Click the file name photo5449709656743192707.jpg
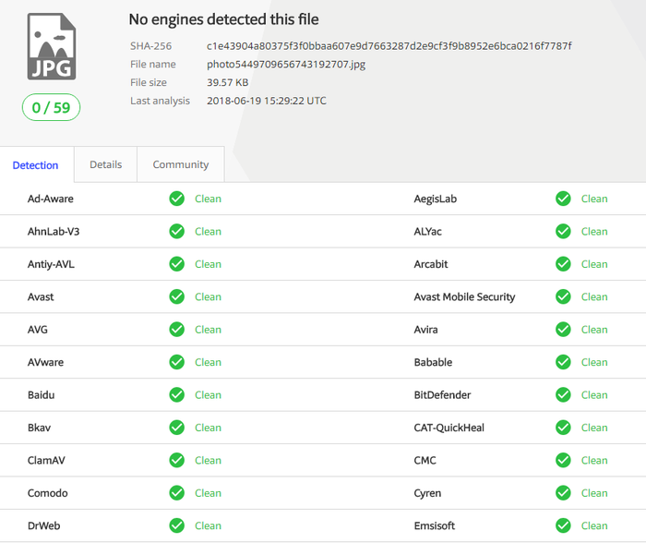This screenshot has width=646, height=543. point(286,65)
